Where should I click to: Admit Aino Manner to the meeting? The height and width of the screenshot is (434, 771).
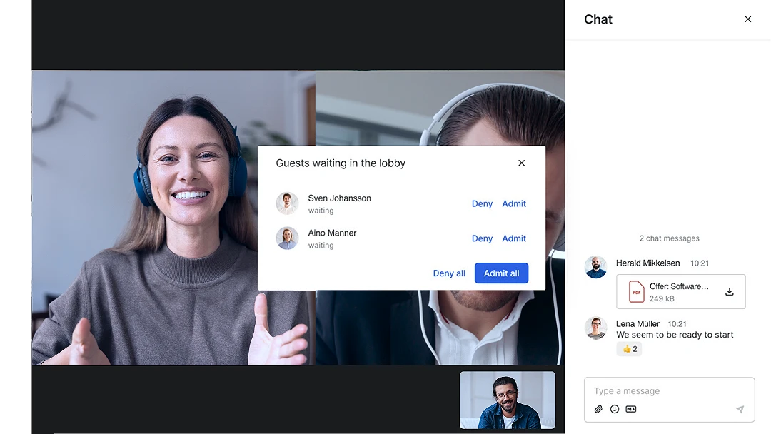[x=514, y=238]
